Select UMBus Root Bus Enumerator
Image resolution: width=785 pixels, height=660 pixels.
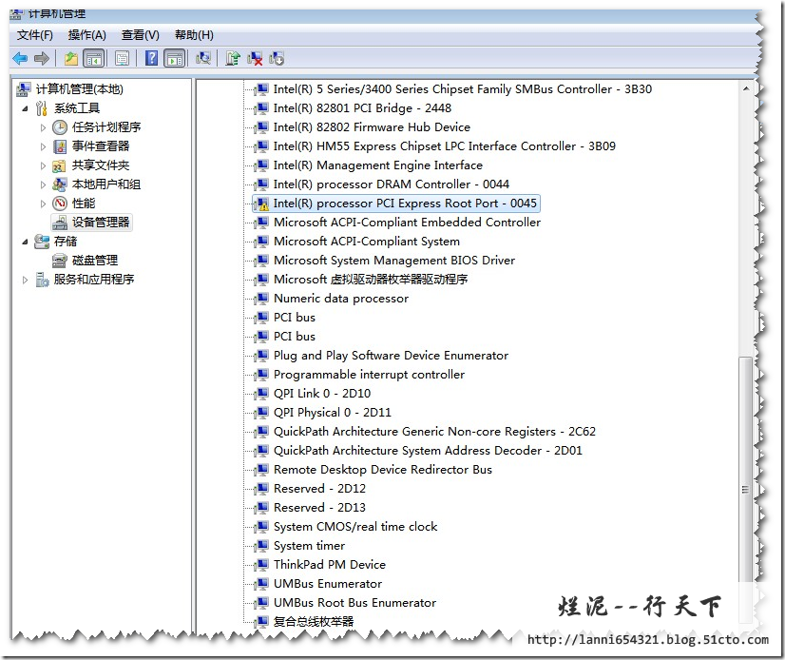point(354,603)
